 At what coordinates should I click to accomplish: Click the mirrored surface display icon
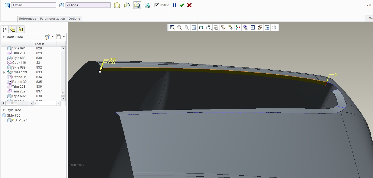tap(274, 27)
